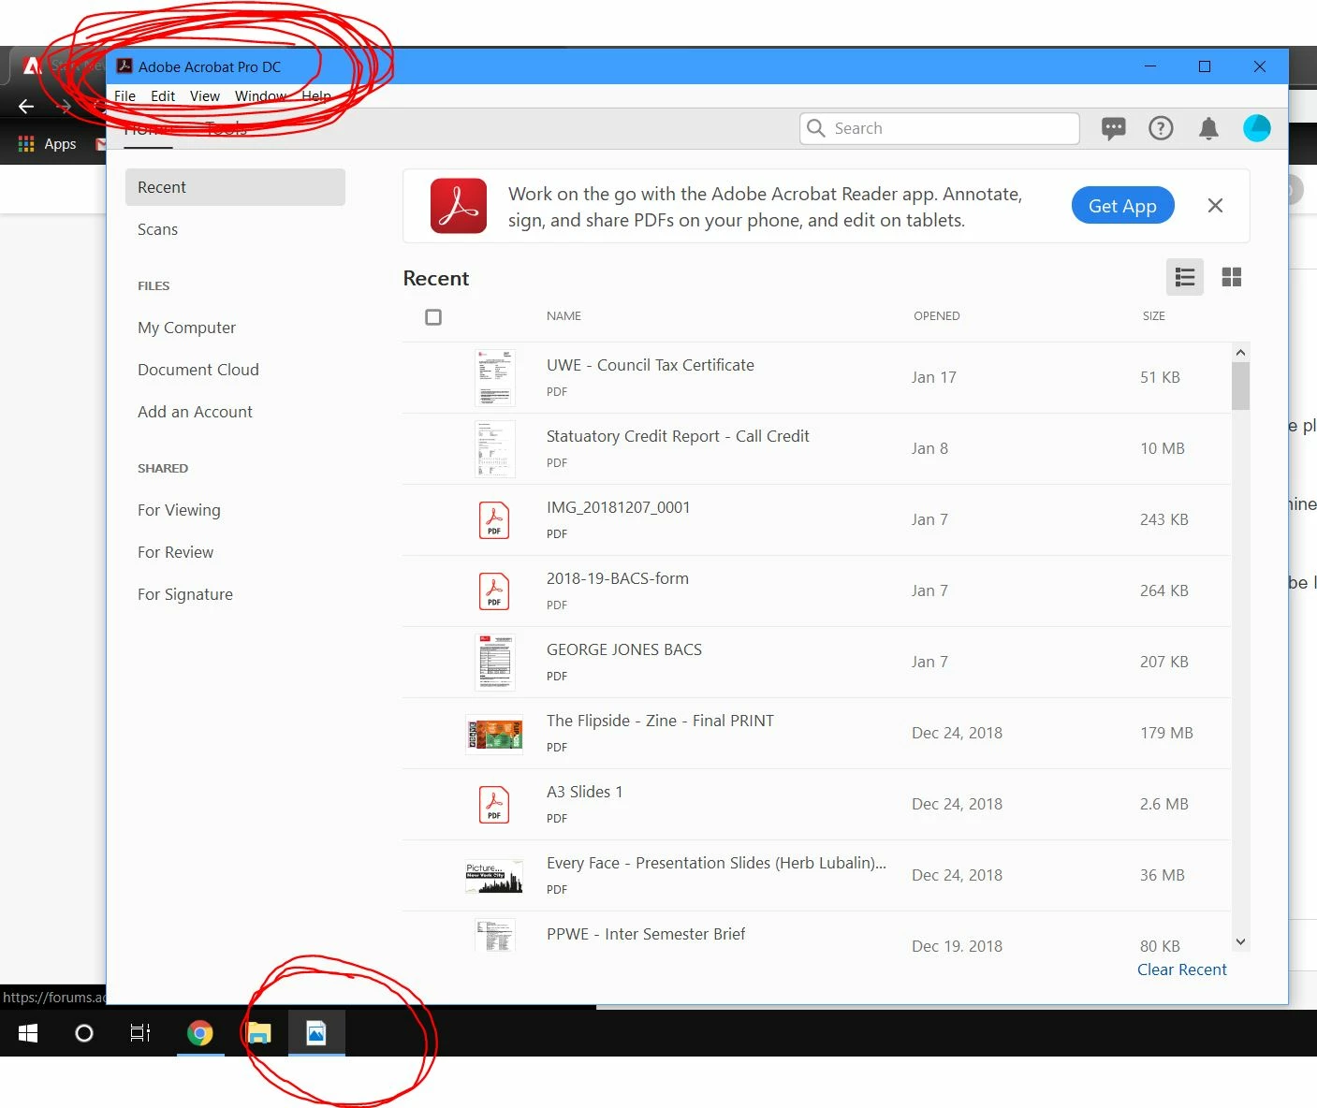The image size is (1317, 1108).
Task: Click PDF icon for 2018-19-BACS-form
Action: coord(494,591)
